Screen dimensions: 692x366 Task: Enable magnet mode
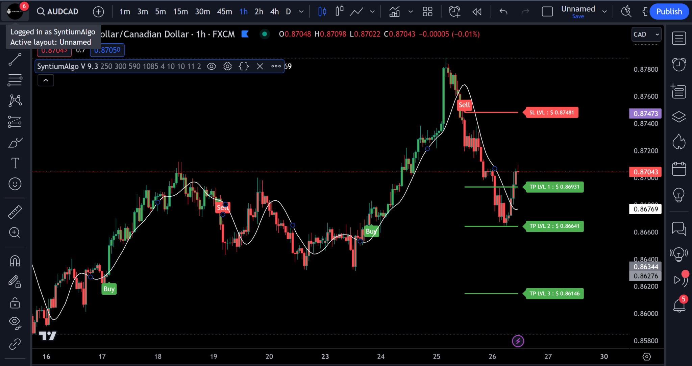click(x=15, y=261)
